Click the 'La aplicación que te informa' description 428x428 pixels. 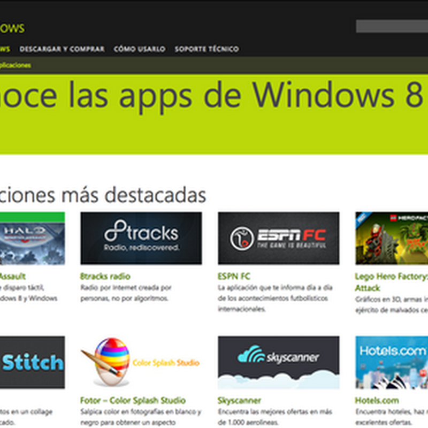click(x=275, y=299)
